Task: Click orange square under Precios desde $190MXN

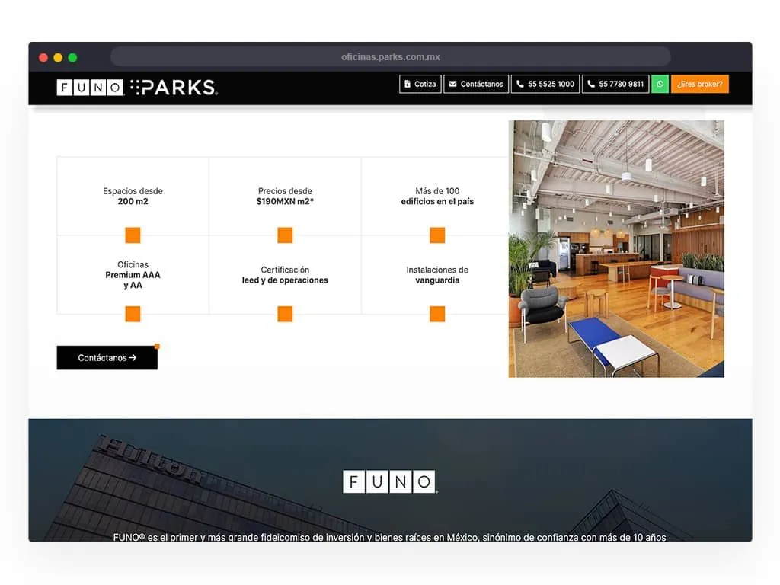Action: tap(285, 235)
